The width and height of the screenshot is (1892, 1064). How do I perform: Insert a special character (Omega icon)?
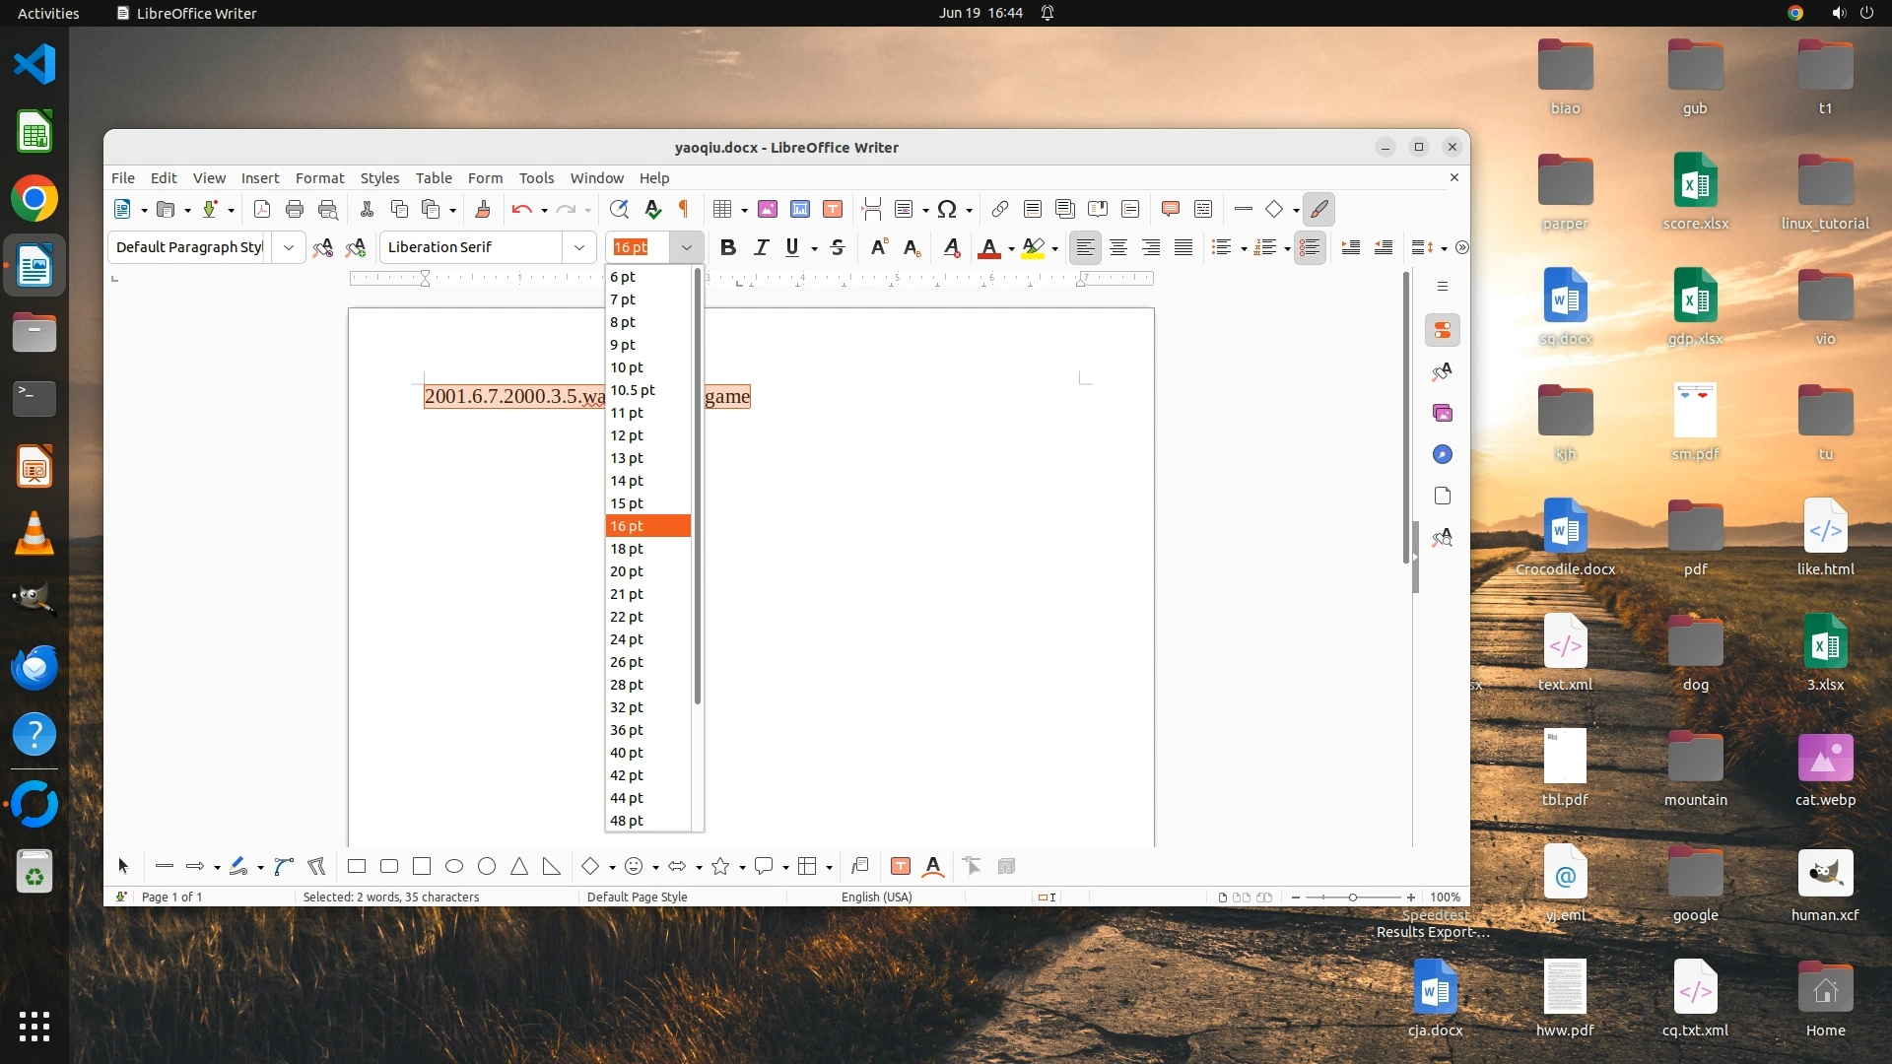tap(947, 209)
